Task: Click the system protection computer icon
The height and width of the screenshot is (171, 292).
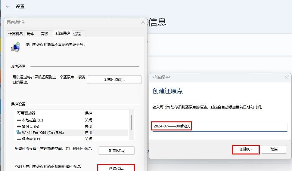Action: pyautogui.click(x=16, y=47)
